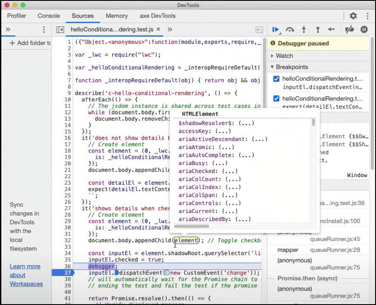The height and width of the screenshot is (305, 376).
Task: Click HTMLElement popup vertical scrollbar
Action: 314,122
